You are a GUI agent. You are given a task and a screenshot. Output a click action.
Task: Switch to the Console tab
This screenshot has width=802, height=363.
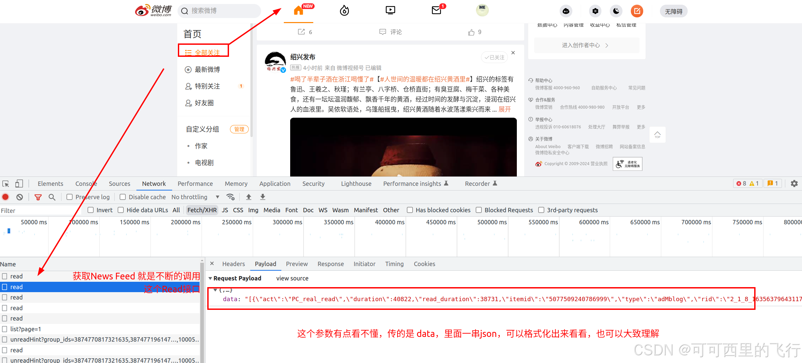pos(86,184)
